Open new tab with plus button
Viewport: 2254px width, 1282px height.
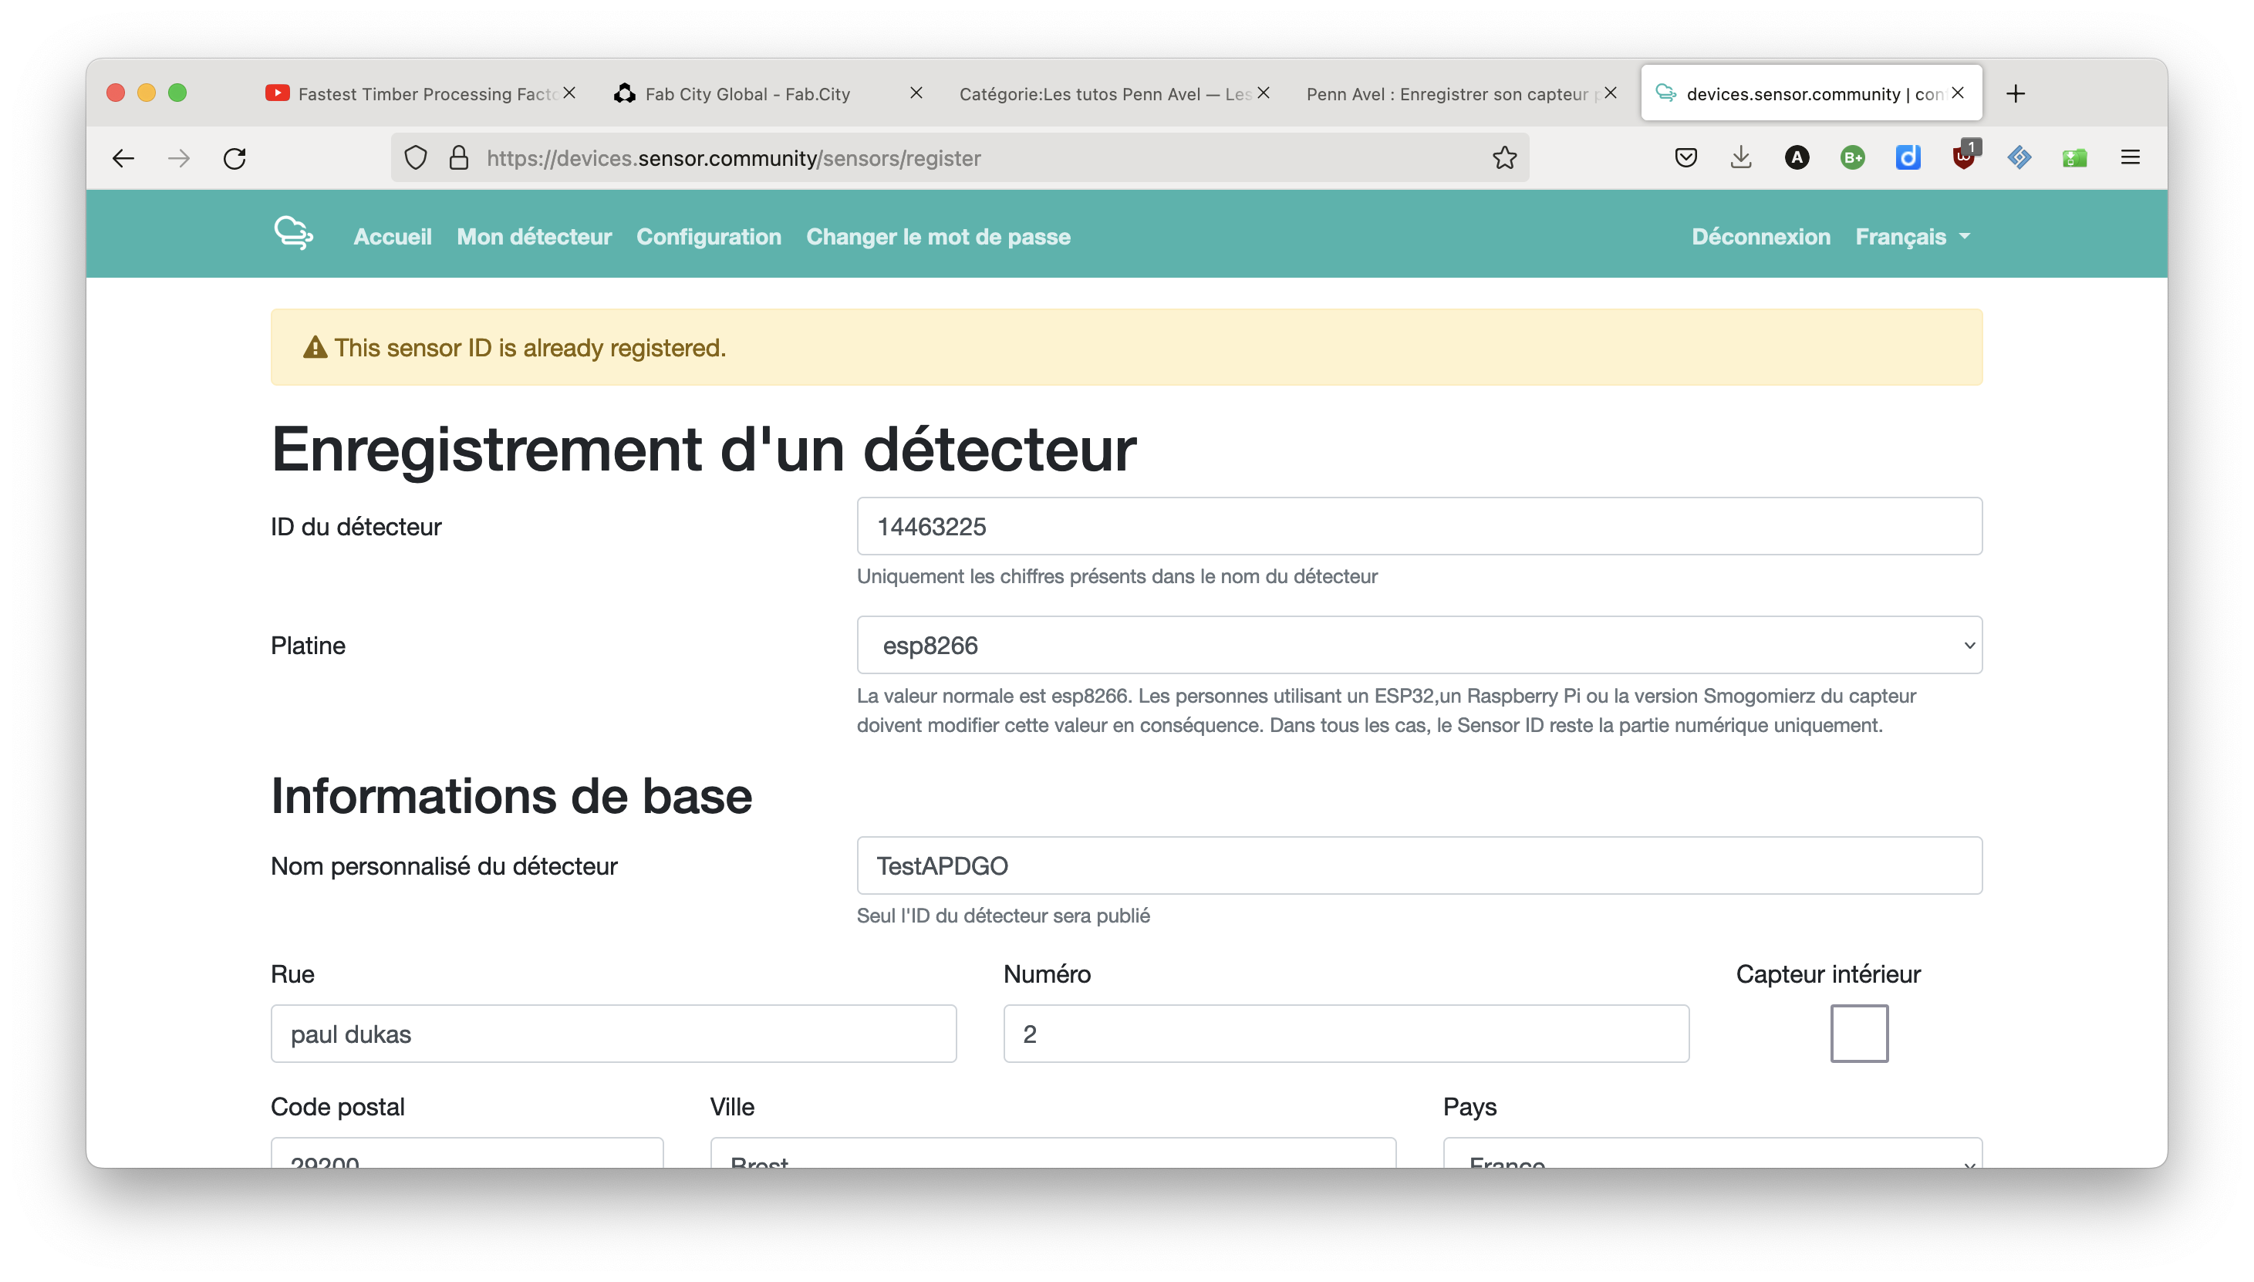tap(2016, 93)
